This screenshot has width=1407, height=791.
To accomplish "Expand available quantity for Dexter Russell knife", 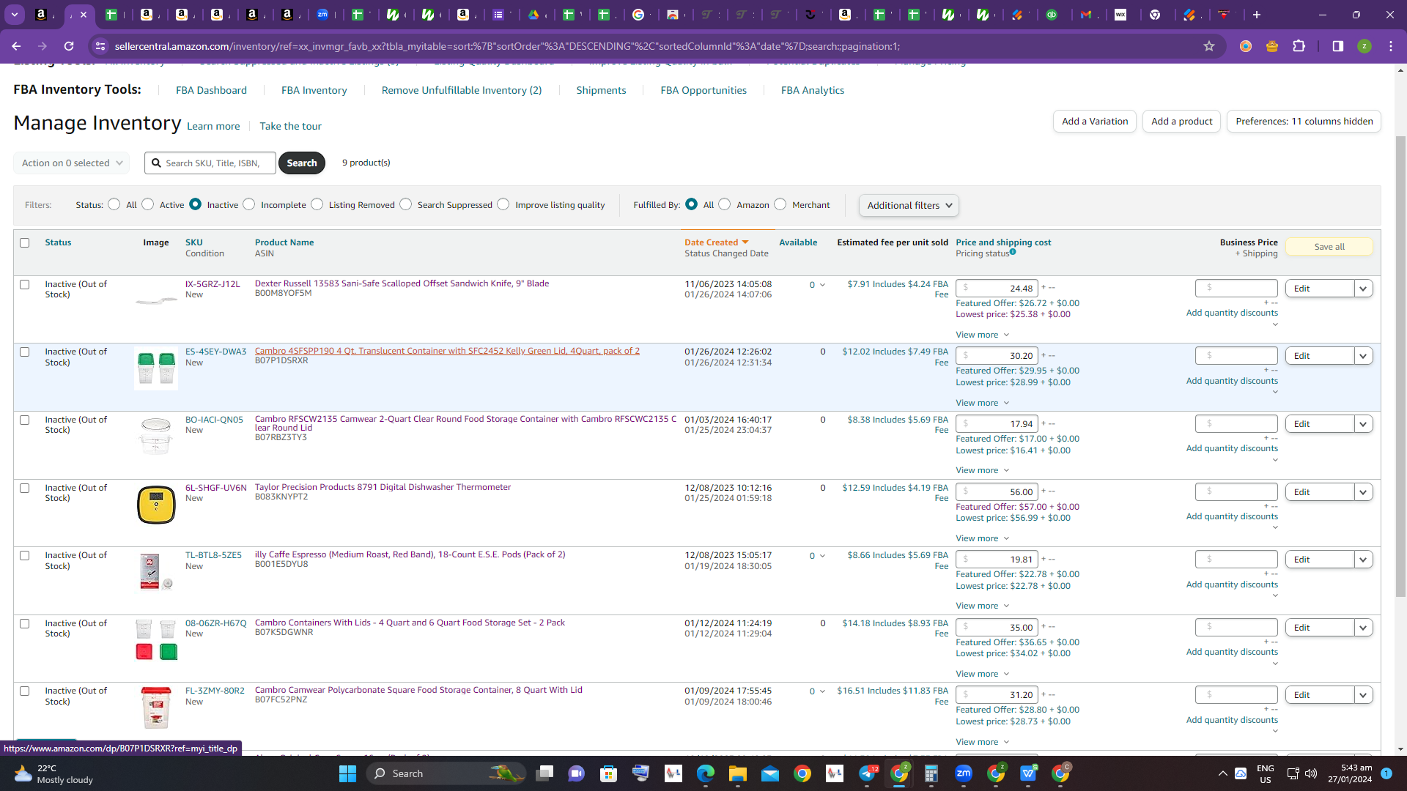I will tap(822, 285).
